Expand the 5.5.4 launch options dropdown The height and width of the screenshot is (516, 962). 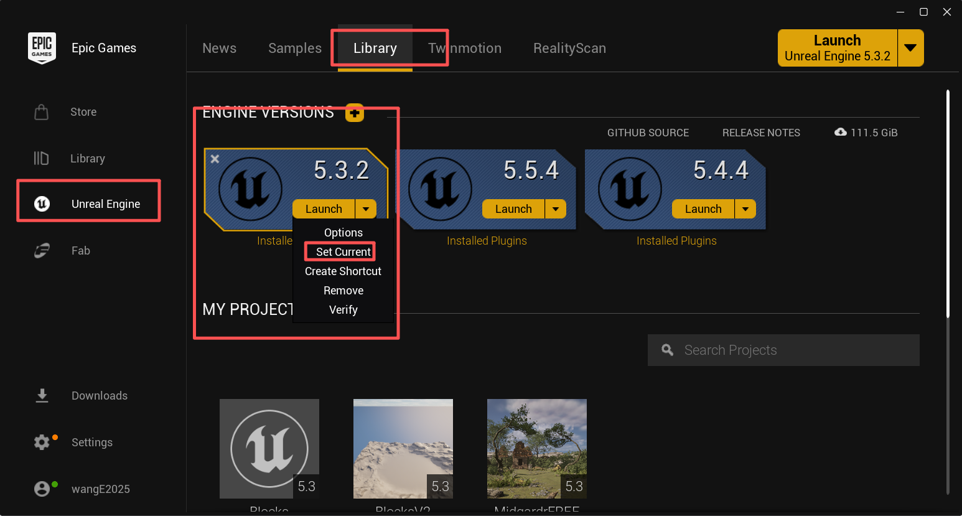(x=556, y=209)
